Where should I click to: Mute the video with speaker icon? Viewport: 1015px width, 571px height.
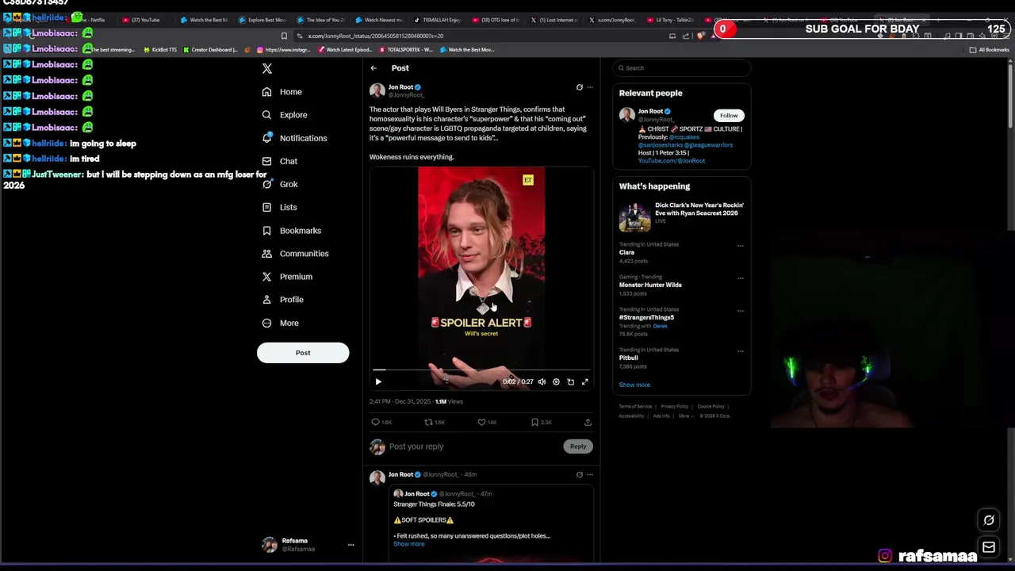(x=542, y=381)
